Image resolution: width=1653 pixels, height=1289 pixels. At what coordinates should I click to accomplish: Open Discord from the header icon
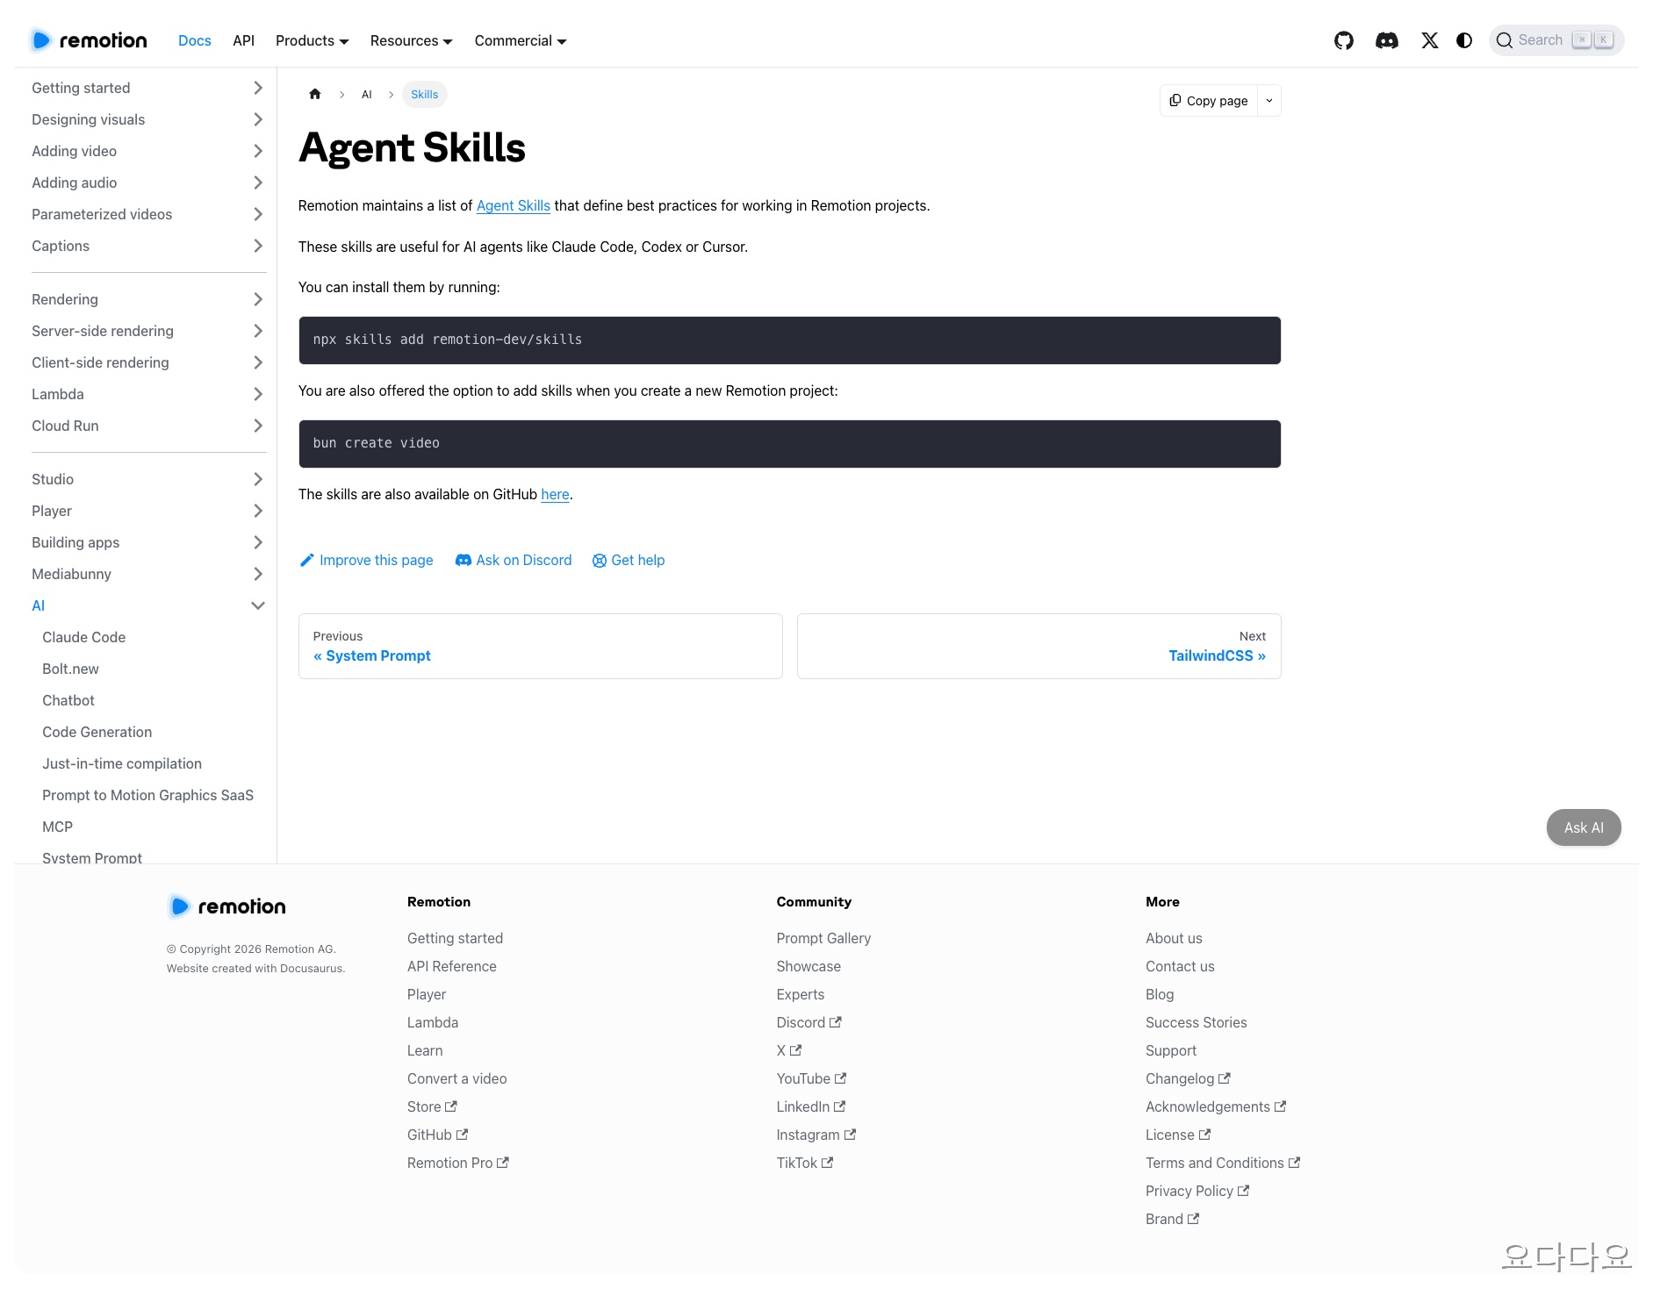tap(1387, 40)
